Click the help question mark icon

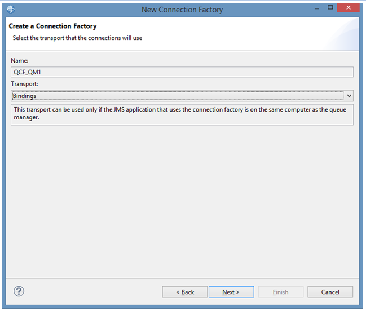(x=19, y=291)
